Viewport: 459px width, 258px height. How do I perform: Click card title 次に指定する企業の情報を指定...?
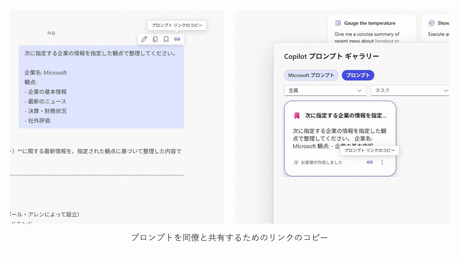click(x=346, y=115)
